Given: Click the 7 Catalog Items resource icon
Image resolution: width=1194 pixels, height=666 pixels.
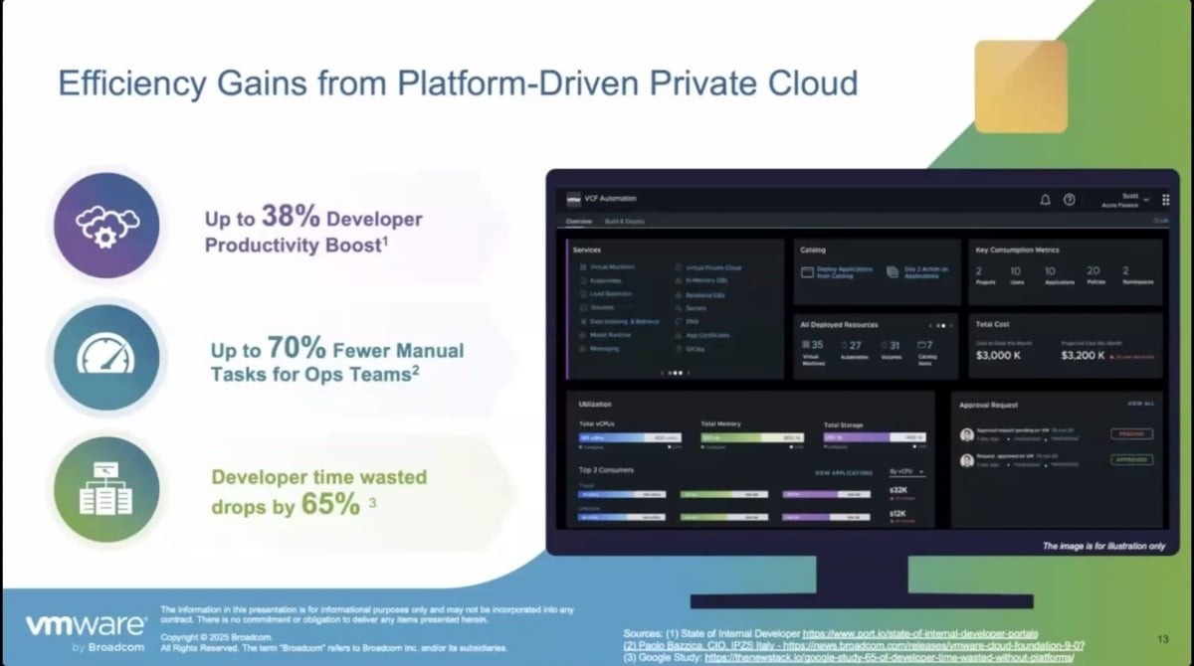Looking at the screenshot, I should click(x=919, y=345).
